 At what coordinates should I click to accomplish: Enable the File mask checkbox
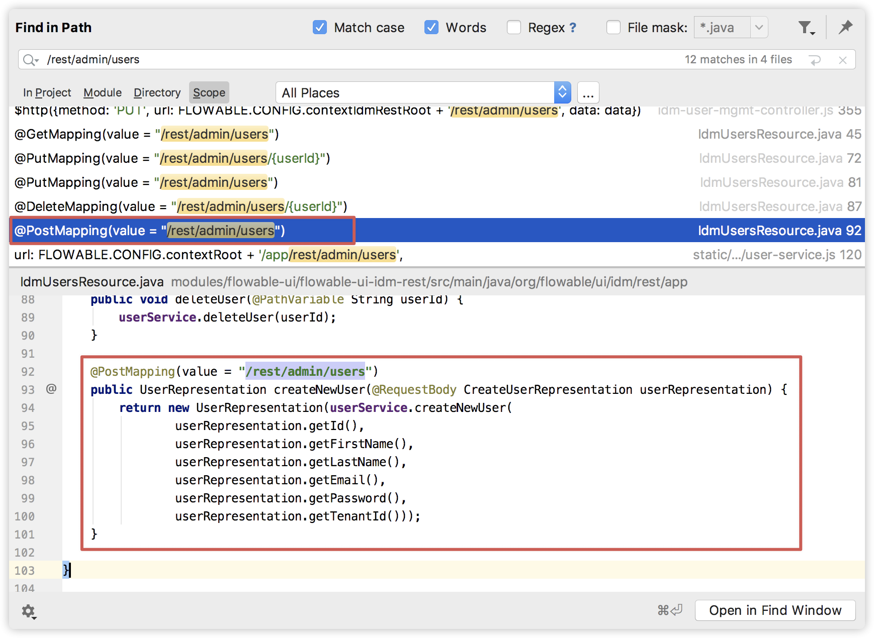(614, 27)
